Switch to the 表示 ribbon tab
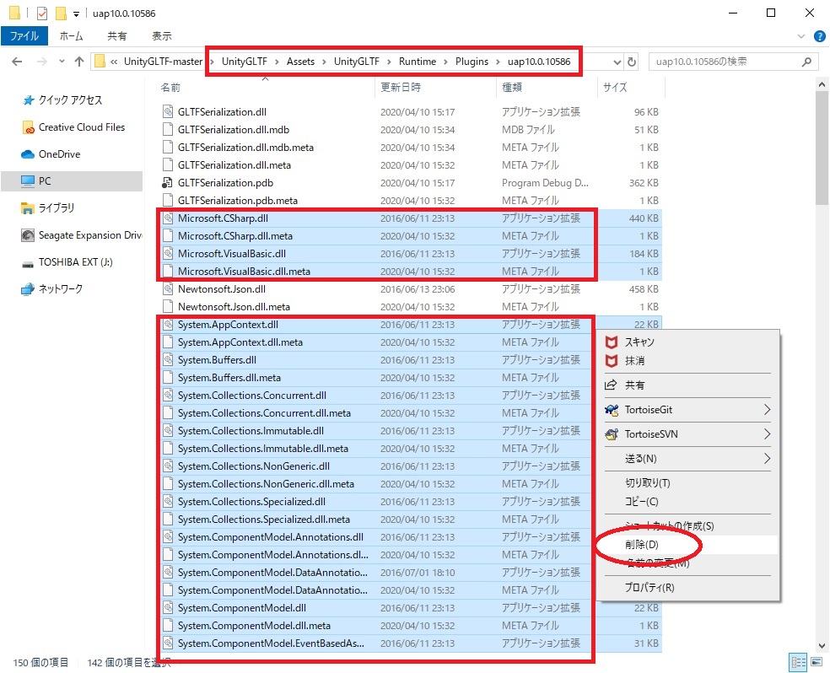This screenshot has width=830, height=673. (161, 35)
